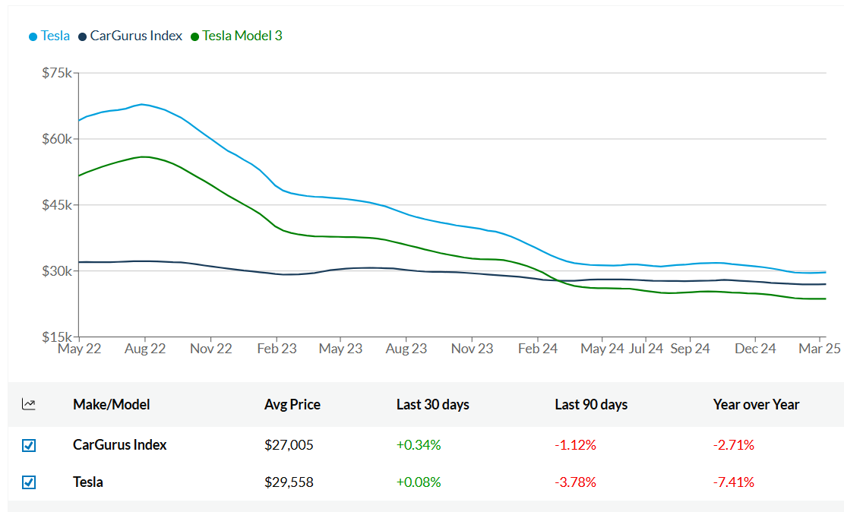Sort by Last 30 days column
This screenshot has width=844, height=512.
[432, 404]
